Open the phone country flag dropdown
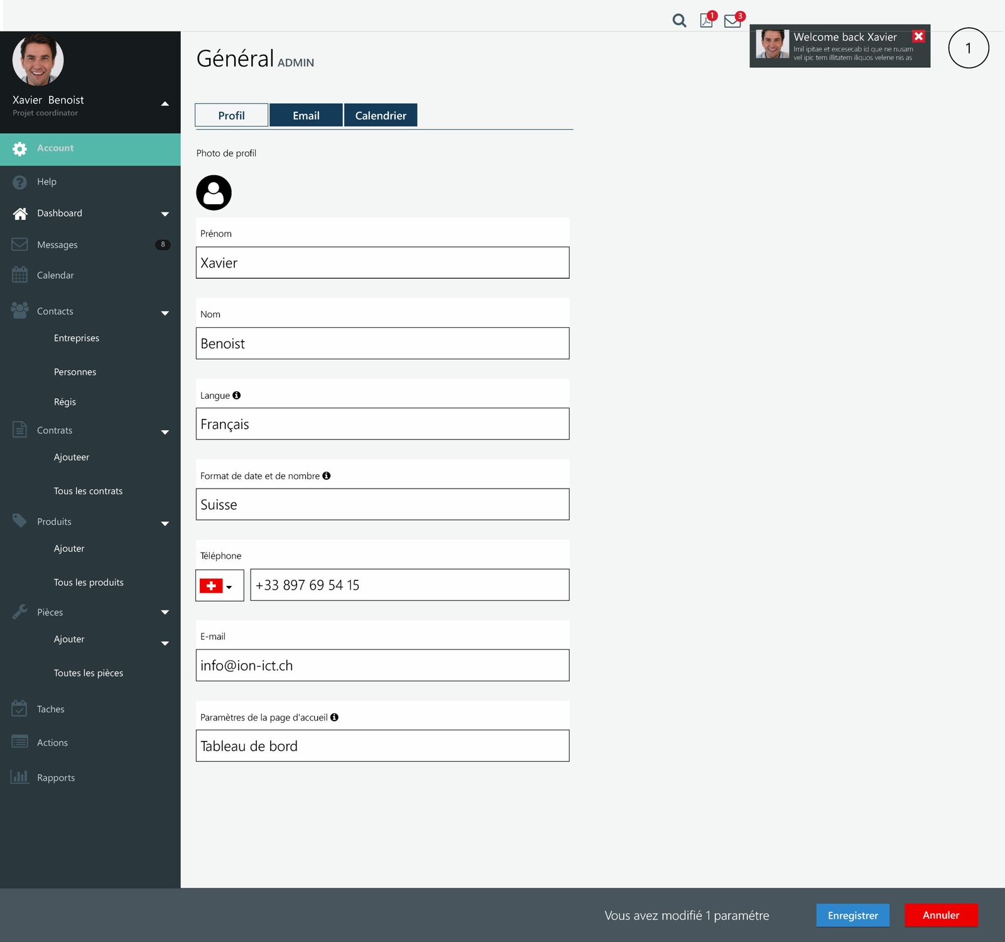The height and width of the screenshot is (942, 1005). click(x=219, y=585)
